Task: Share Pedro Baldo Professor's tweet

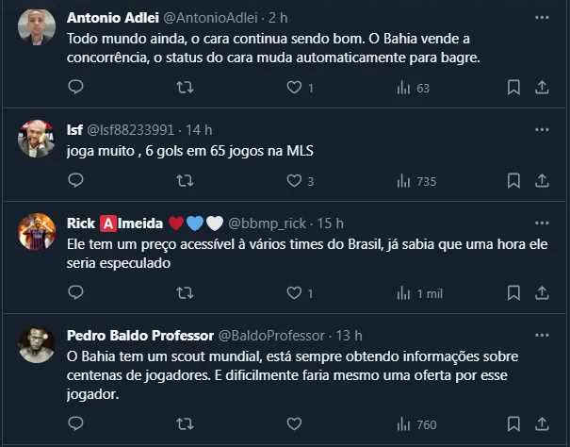Action: coord(542,423)
